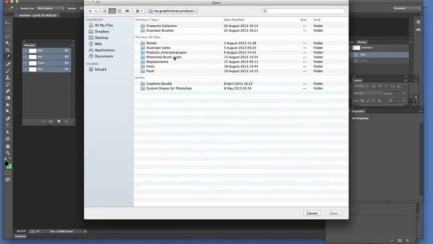Select the Gradient tool
The height and width of the screenshot is (244, 433).
(7, 98)
